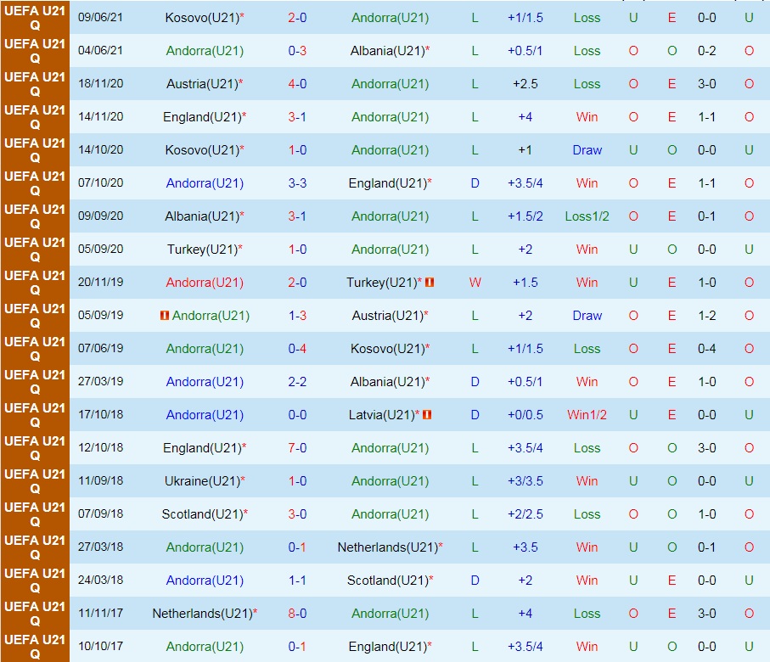
Task: Click the Ukraine(U21) team name
Action: pos(201,481)
